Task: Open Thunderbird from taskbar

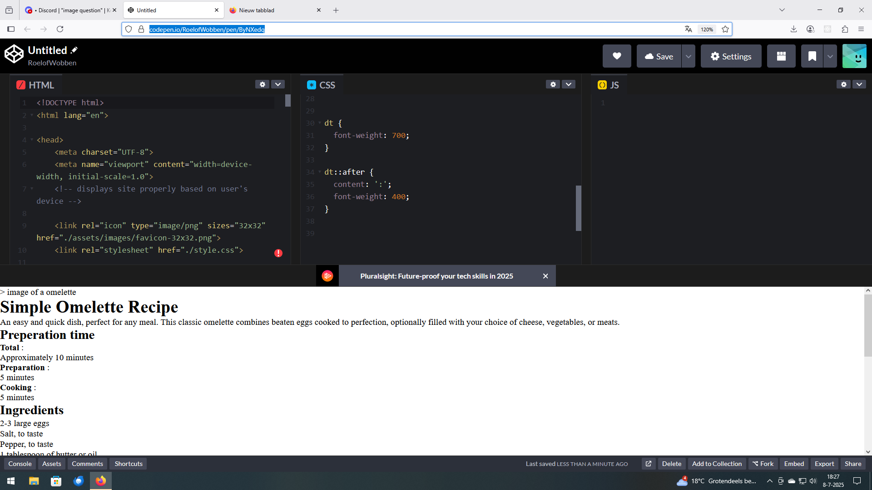Action: tap(78, 481)
